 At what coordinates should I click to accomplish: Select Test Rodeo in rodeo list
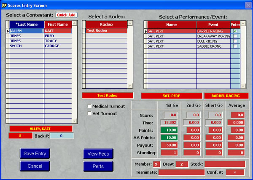tap(107, 31)
